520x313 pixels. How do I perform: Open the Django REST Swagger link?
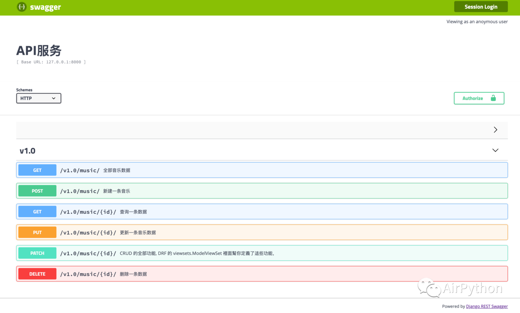(487, 306)
